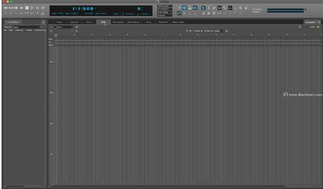Pause playback with the Pause button

37,8
